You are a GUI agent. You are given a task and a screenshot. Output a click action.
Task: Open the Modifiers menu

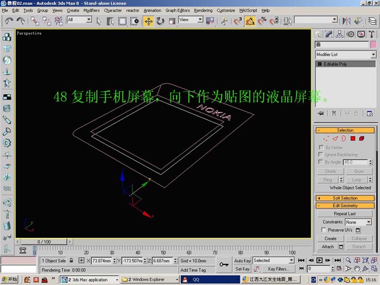[x=91, y=10]
